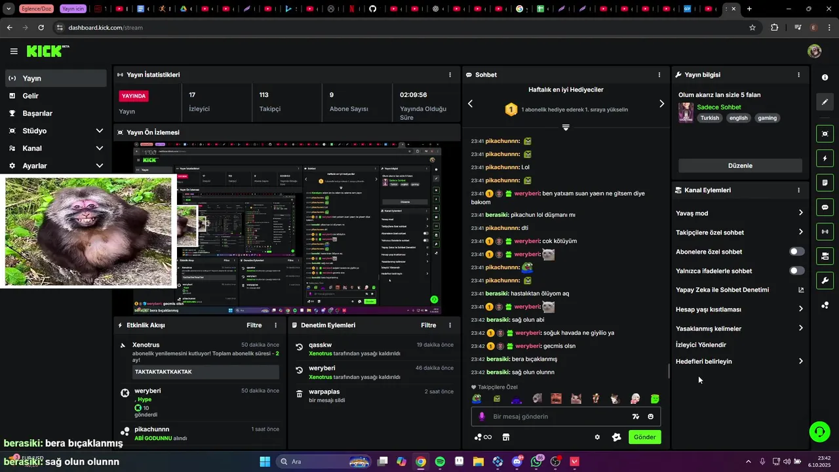The image size is (839, 472).
Task: Click the Düzenle button
Action: pos(740,166)
